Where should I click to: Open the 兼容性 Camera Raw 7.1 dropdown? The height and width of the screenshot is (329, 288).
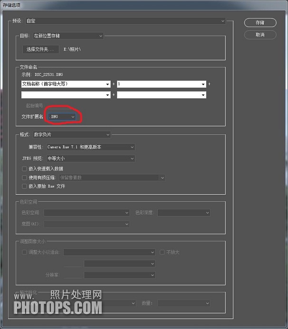tap(91, 147)
